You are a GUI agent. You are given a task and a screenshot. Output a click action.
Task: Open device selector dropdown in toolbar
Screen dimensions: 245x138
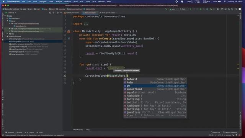tap(184, 9)
